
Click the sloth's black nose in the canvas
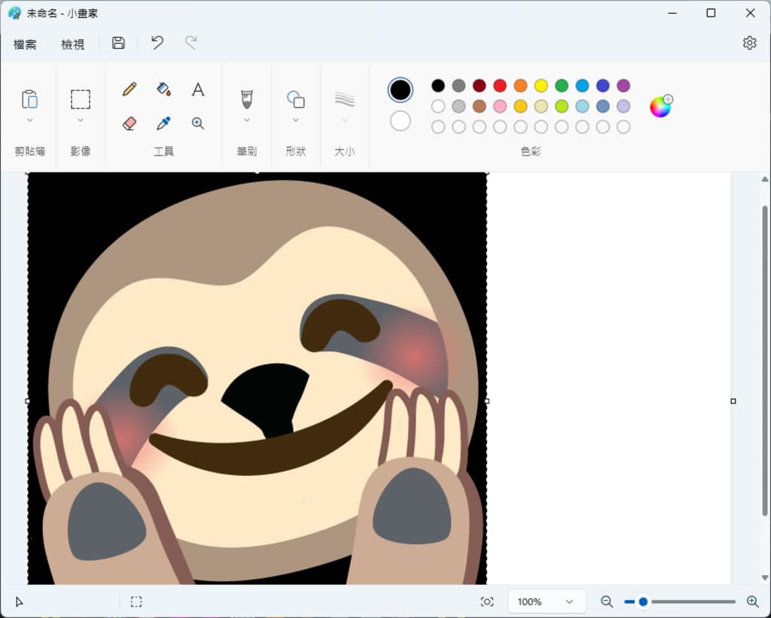click(x=268, y=399)
